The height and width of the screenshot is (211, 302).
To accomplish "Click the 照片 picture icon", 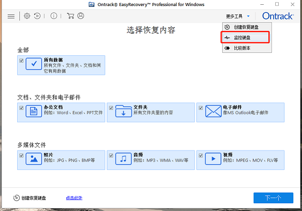I will pos(34,159).
